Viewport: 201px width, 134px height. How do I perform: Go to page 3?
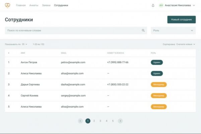coord(100,121)
